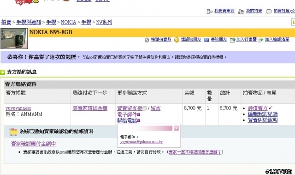295x175 pixels.
Task: Open the 聯絡電話 contact link
Action: tap(127, 121)
